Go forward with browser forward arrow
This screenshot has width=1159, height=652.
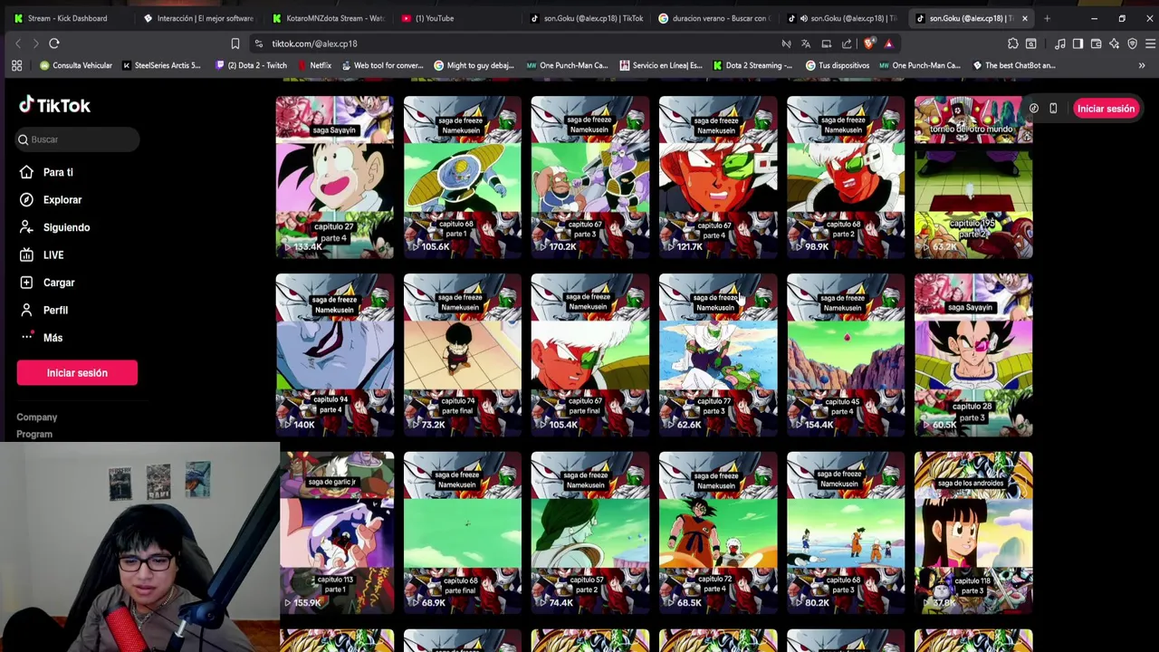[35, 43]
